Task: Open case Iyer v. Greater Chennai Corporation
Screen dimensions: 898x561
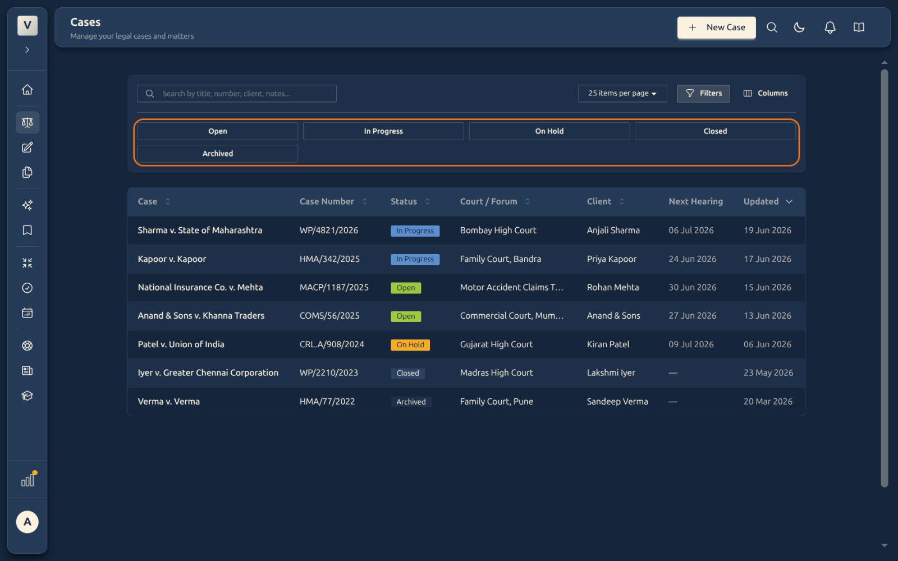Action: pos(208,373)
